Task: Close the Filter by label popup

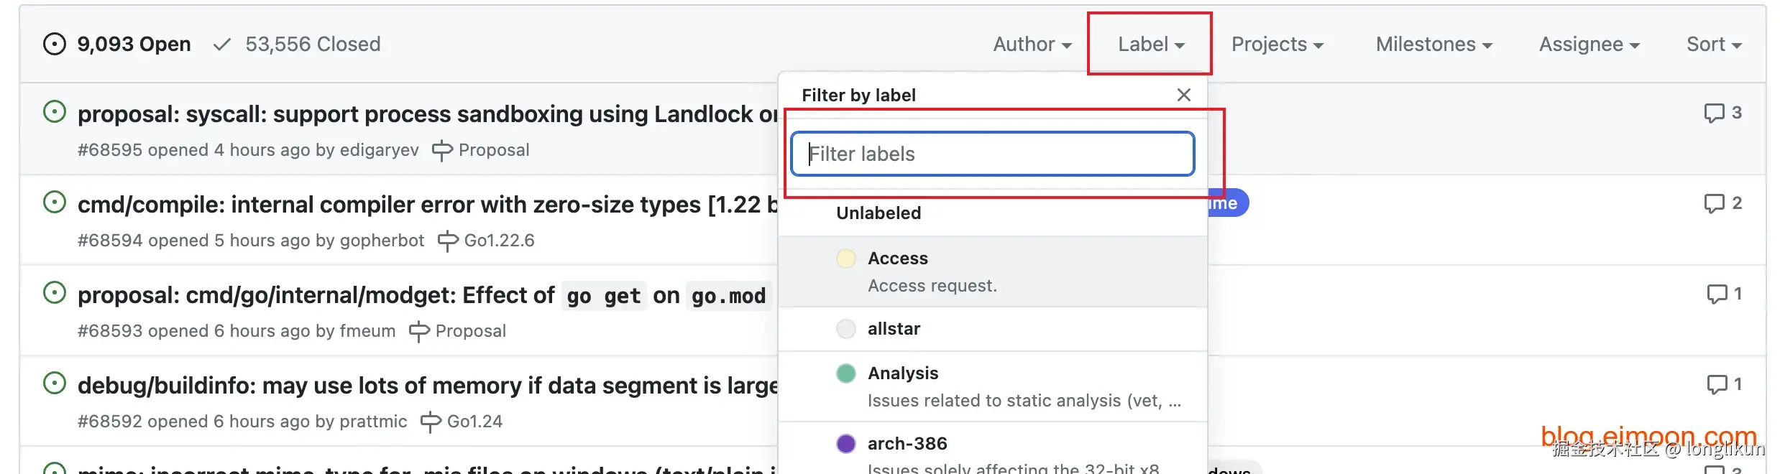Action: pos(1184,95)
